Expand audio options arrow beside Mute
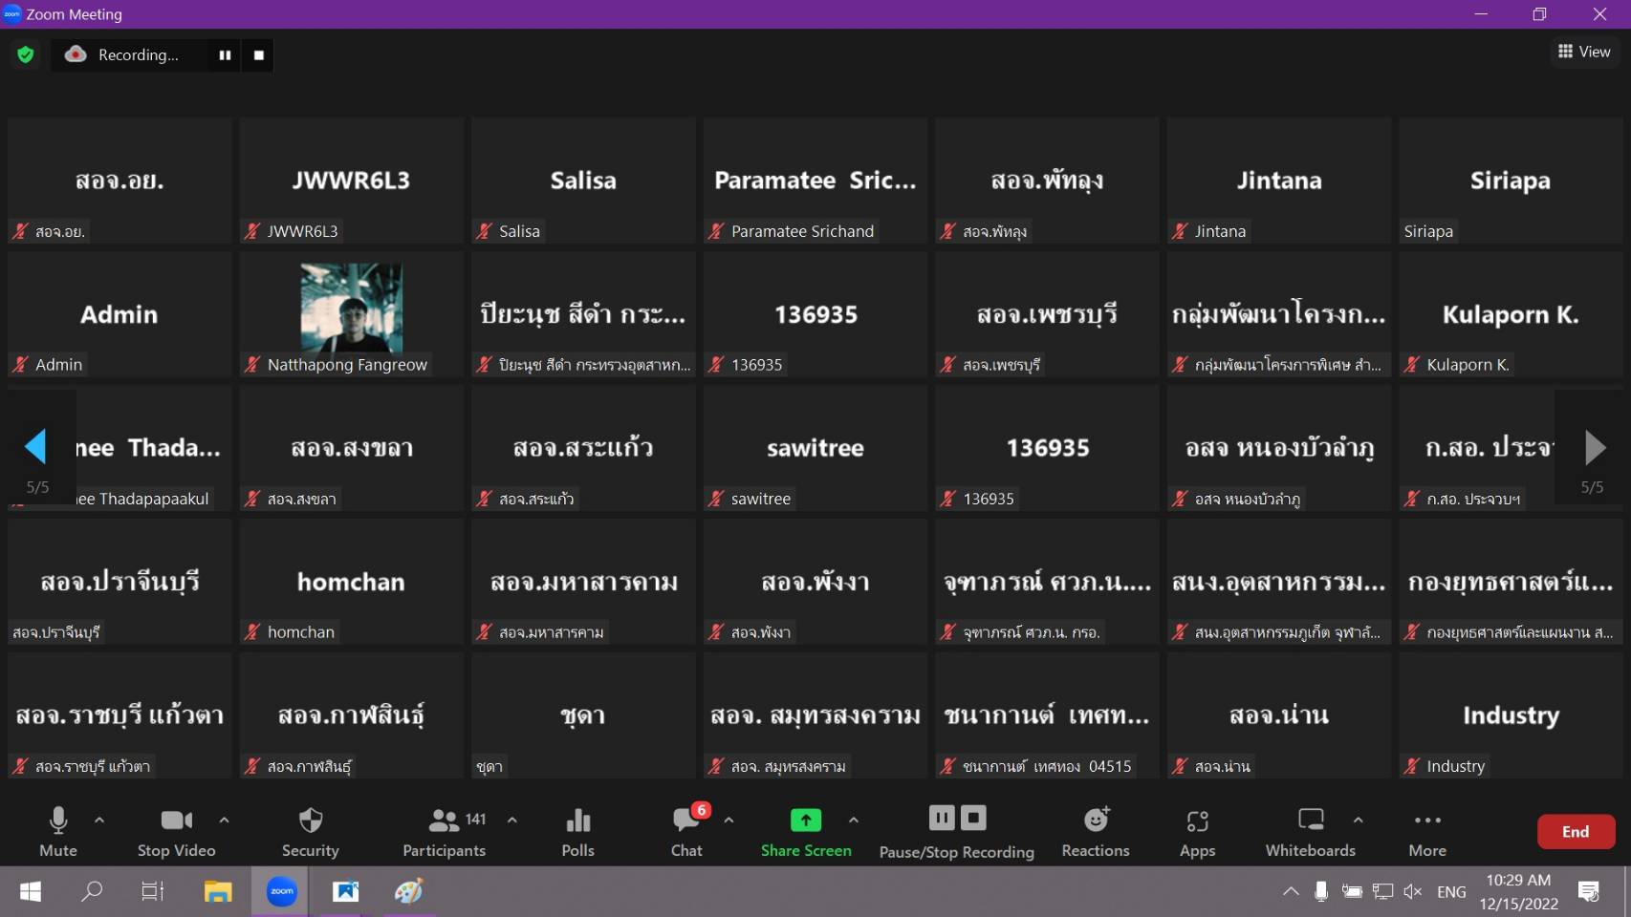1631x917 pixels. click(x=99, y=820)
